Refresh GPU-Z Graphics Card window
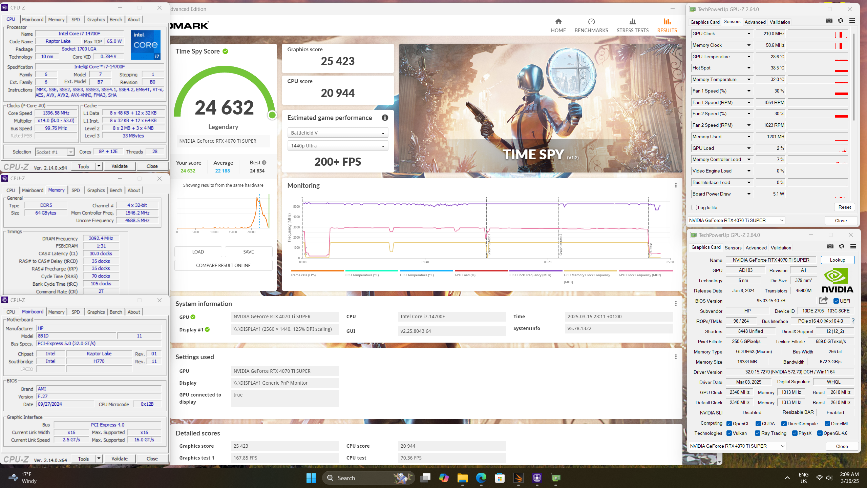The width and height of the screenshot is (867, 488). point(842,247)
